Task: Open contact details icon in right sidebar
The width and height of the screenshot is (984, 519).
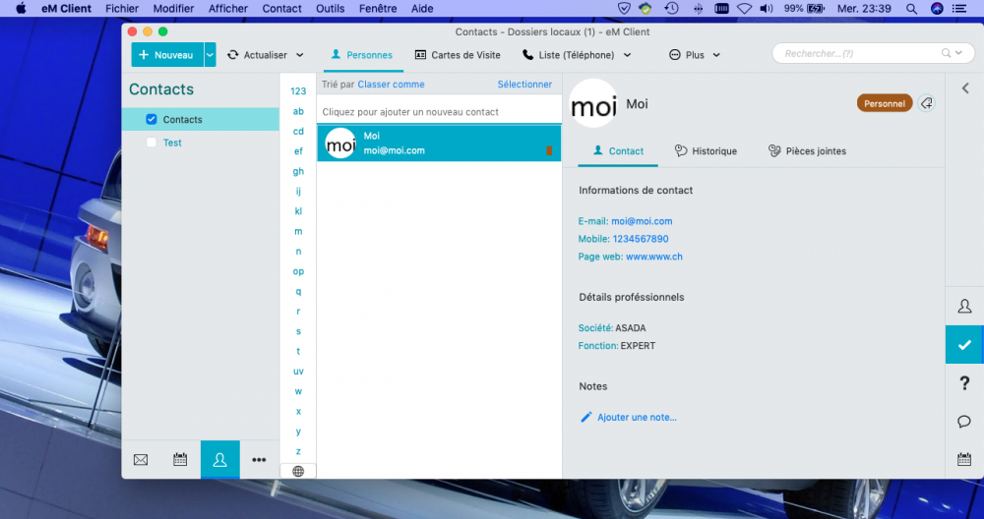Action: [964, 307]
